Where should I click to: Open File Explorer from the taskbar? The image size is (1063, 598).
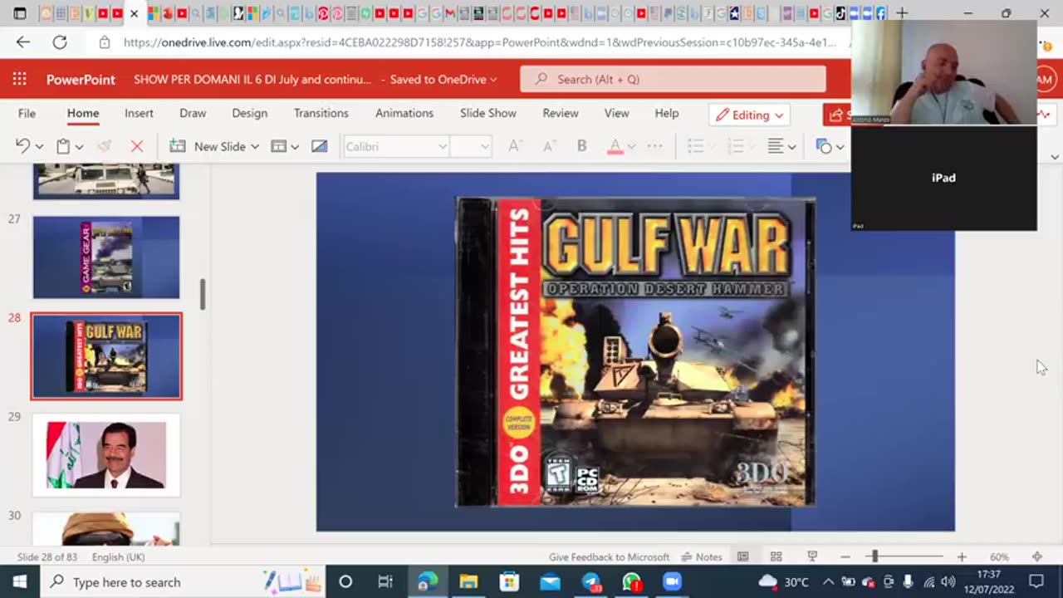[468, 581]
